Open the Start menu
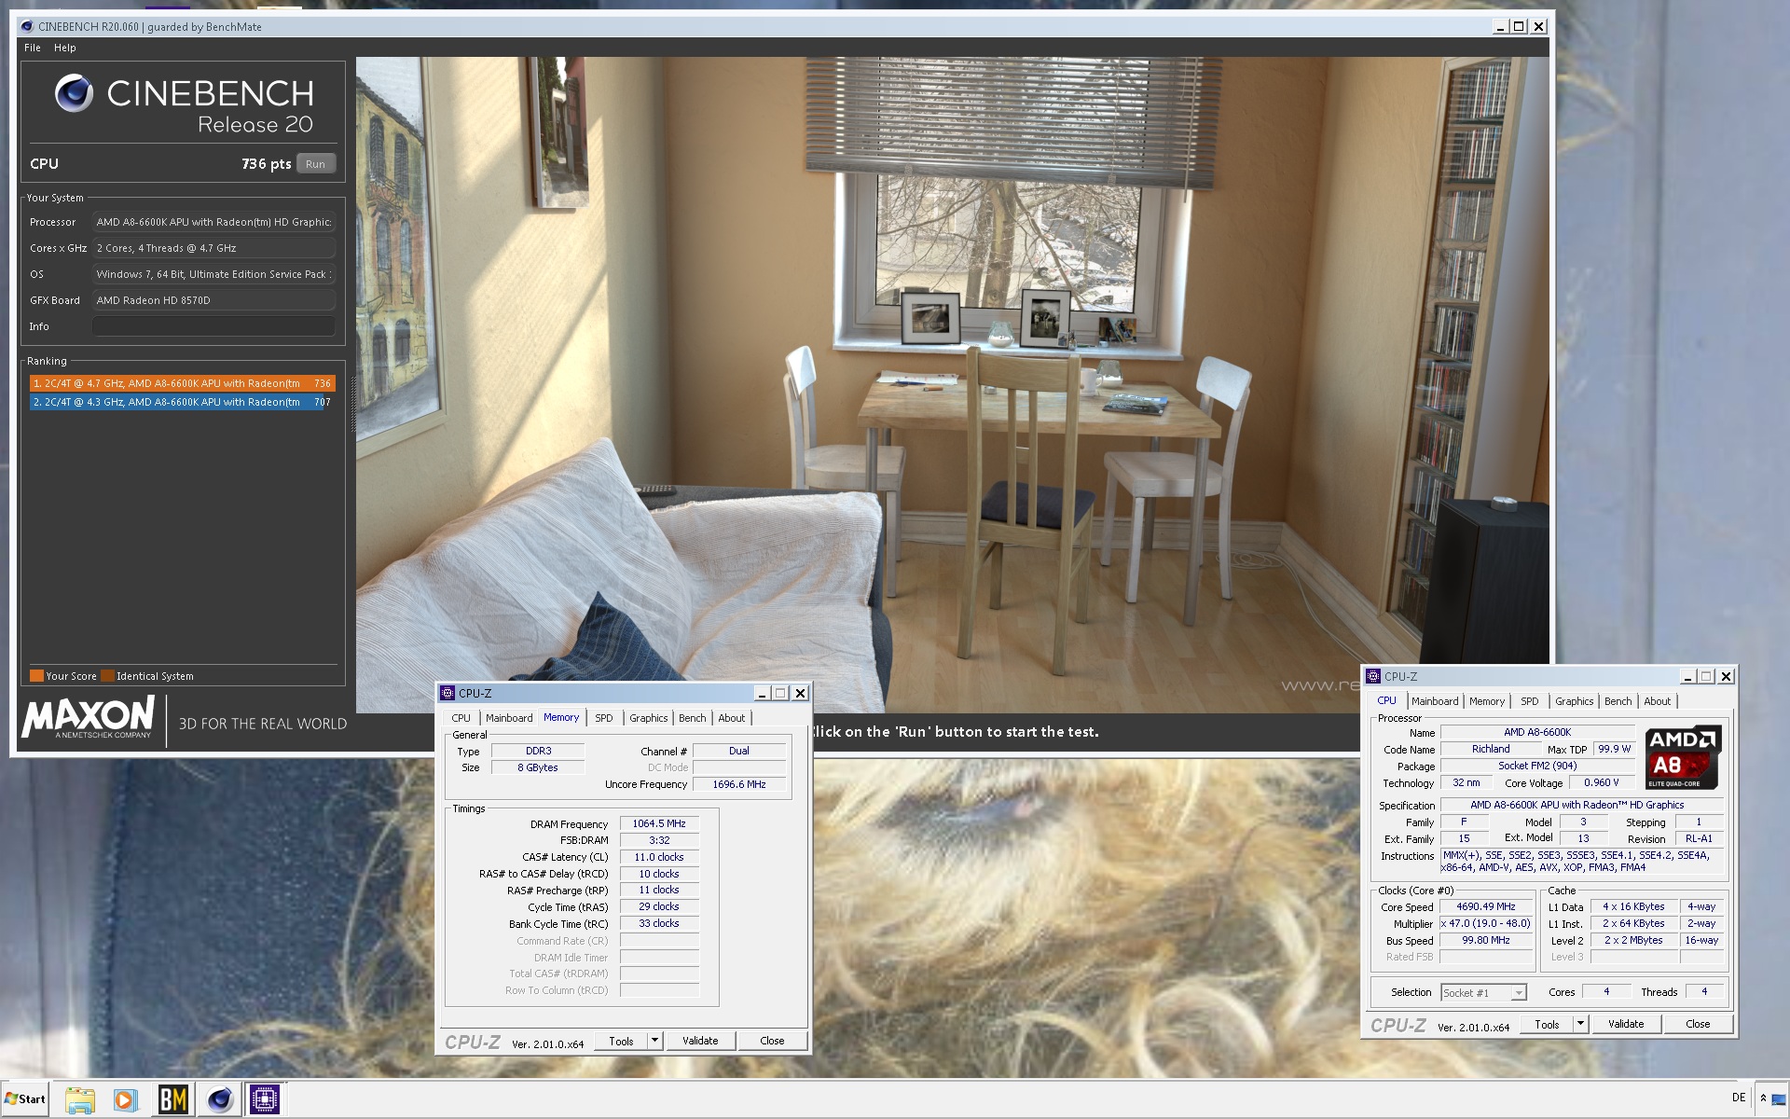The width and height of the screenshot is (1790, 1119). [25, 1098]
